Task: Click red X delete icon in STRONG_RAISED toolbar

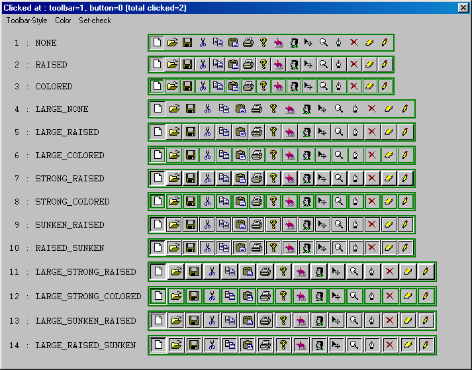Action: coord(372,178)
